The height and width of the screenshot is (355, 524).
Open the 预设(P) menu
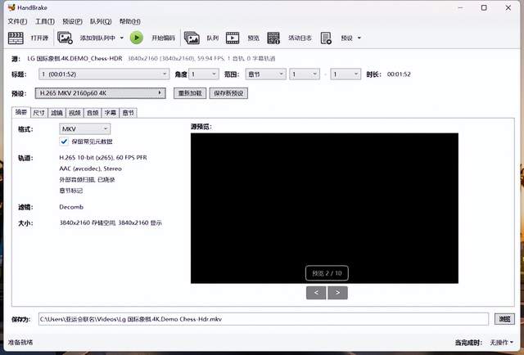coord(73,21)
